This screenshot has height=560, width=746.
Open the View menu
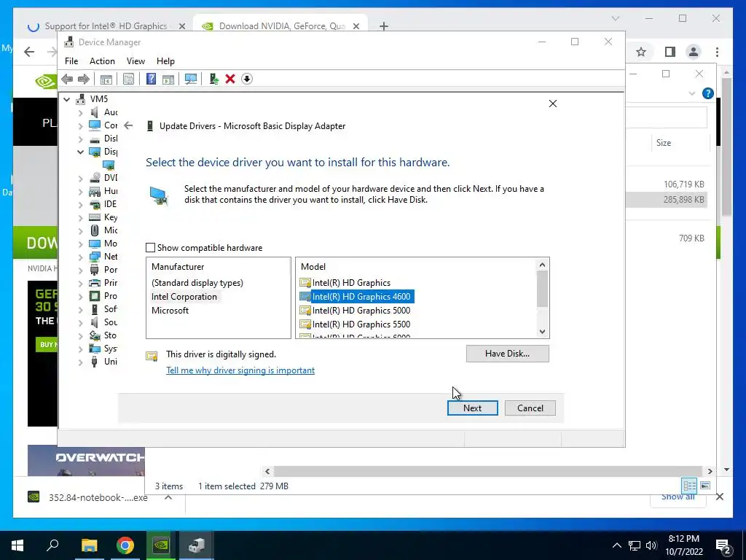(x=136, y=61)
